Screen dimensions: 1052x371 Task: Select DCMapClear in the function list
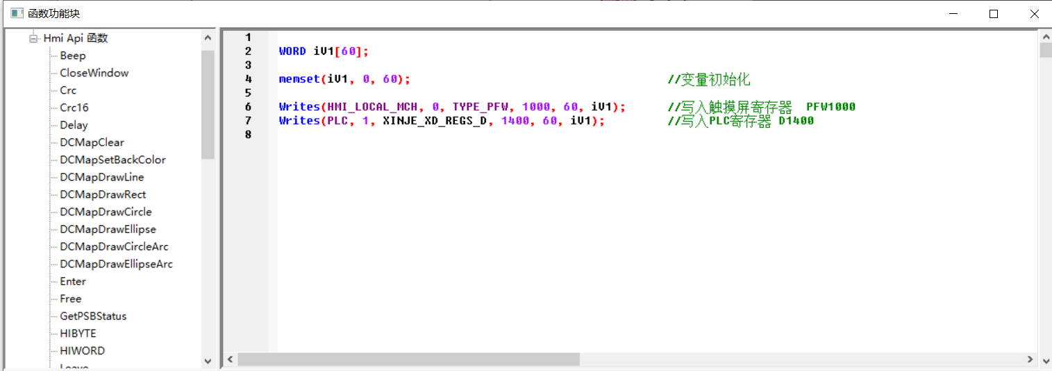92,142
